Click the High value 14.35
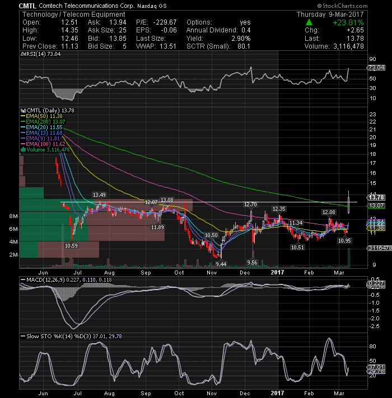The image size is (392, 398). pos(69,30)
